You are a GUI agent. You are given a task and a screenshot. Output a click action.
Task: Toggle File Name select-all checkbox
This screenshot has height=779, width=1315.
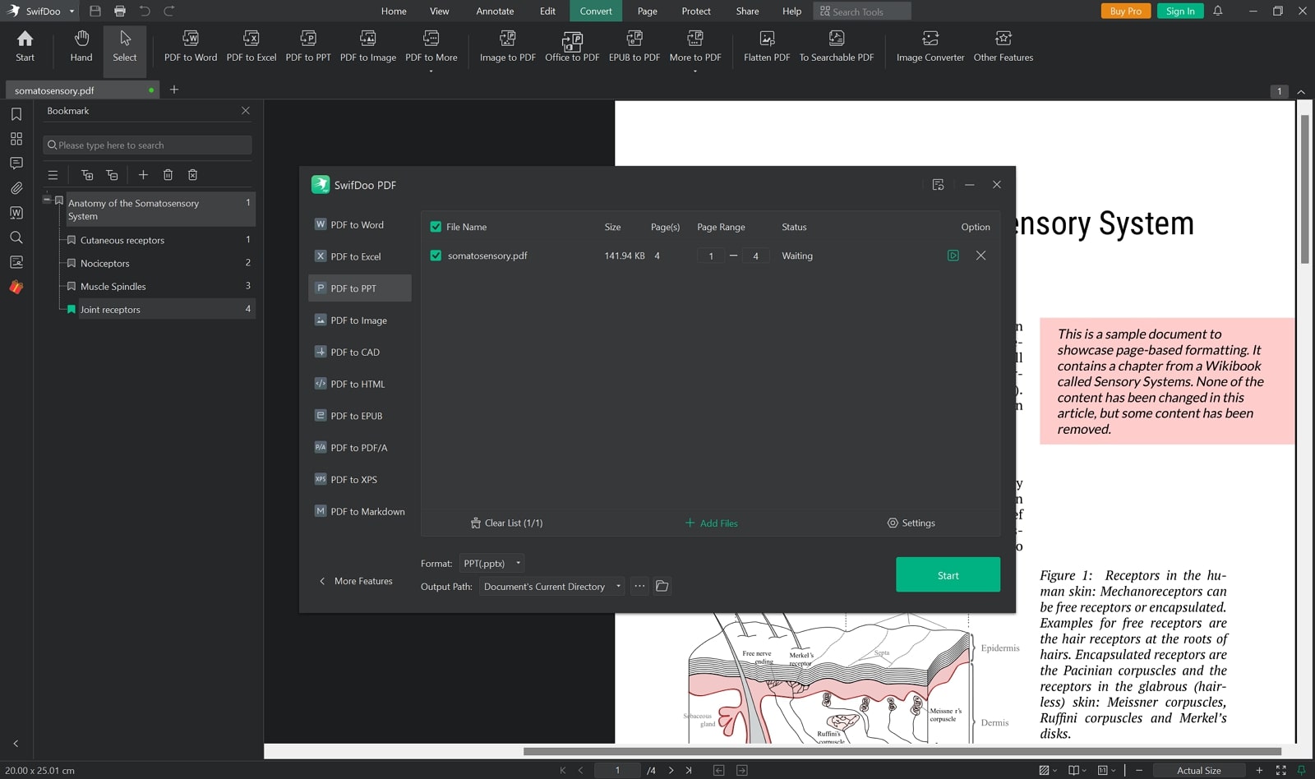click(x=436, y=227)
